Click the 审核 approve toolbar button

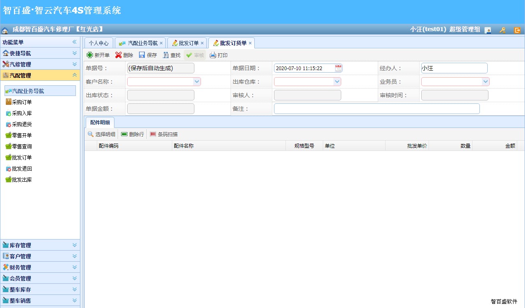tap(195, 55)
